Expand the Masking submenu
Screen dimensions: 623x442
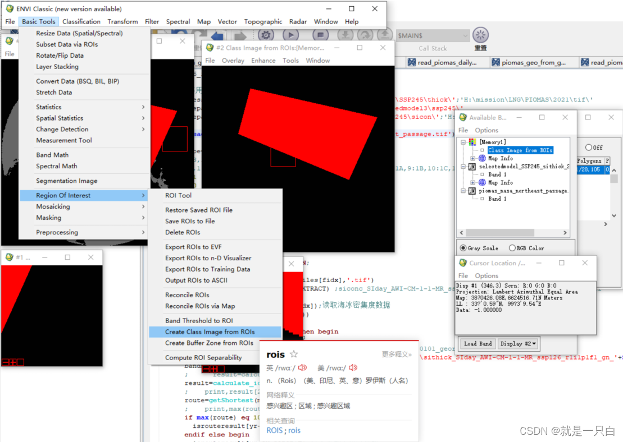point(85,218)
